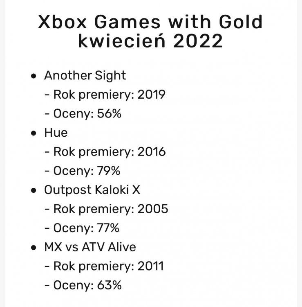The image size is (302, 307).
Task: Click the "Oceny: 79%" rating line
Action: pyautogui.click(x=87, y=171)
